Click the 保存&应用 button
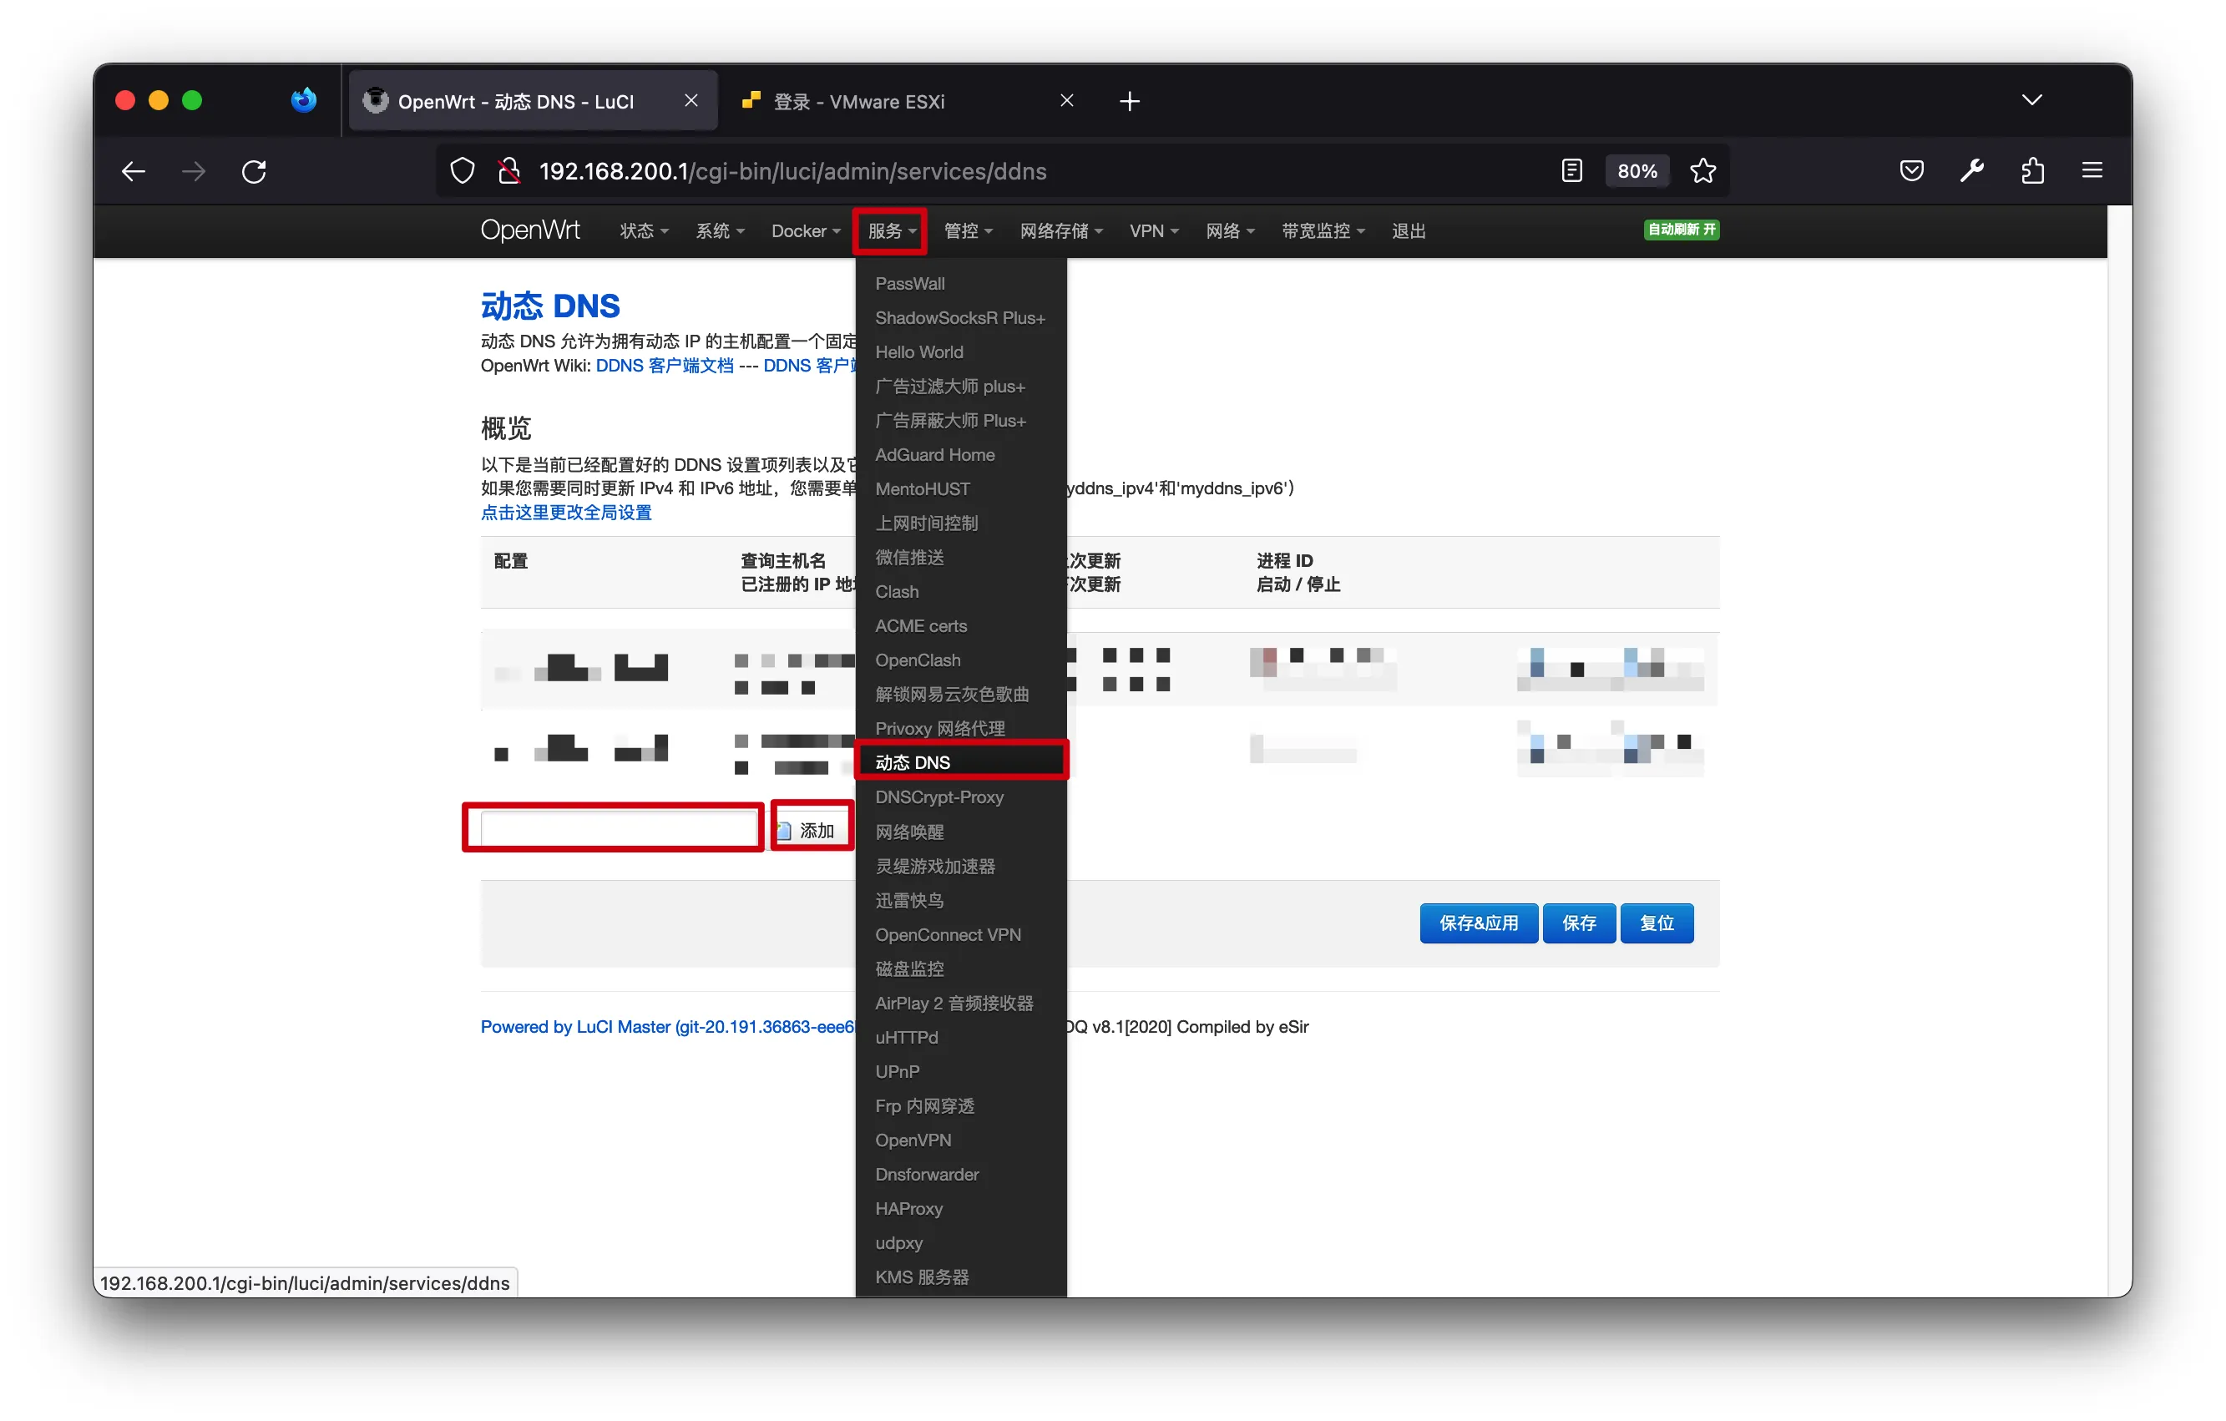 (1477, 923)
